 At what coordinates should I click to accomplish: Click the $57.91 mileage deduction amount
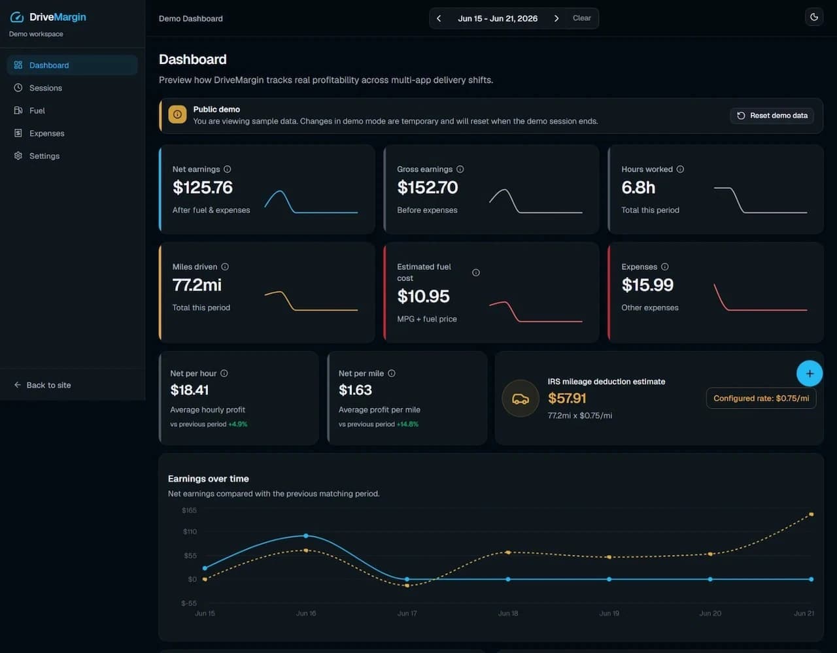pos(567,398)
